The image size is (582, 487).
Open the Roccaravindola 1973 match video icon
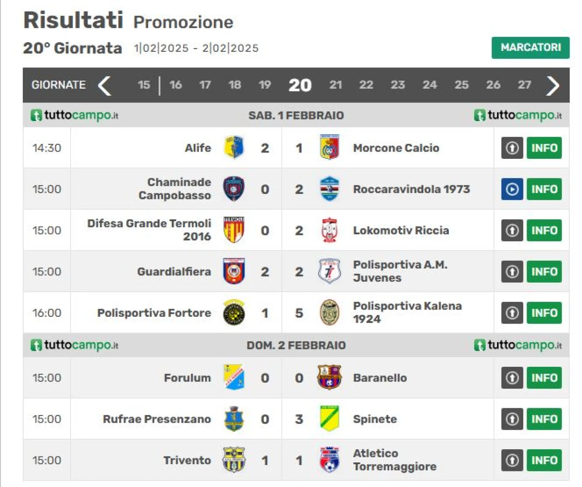[x=512, y=189]
